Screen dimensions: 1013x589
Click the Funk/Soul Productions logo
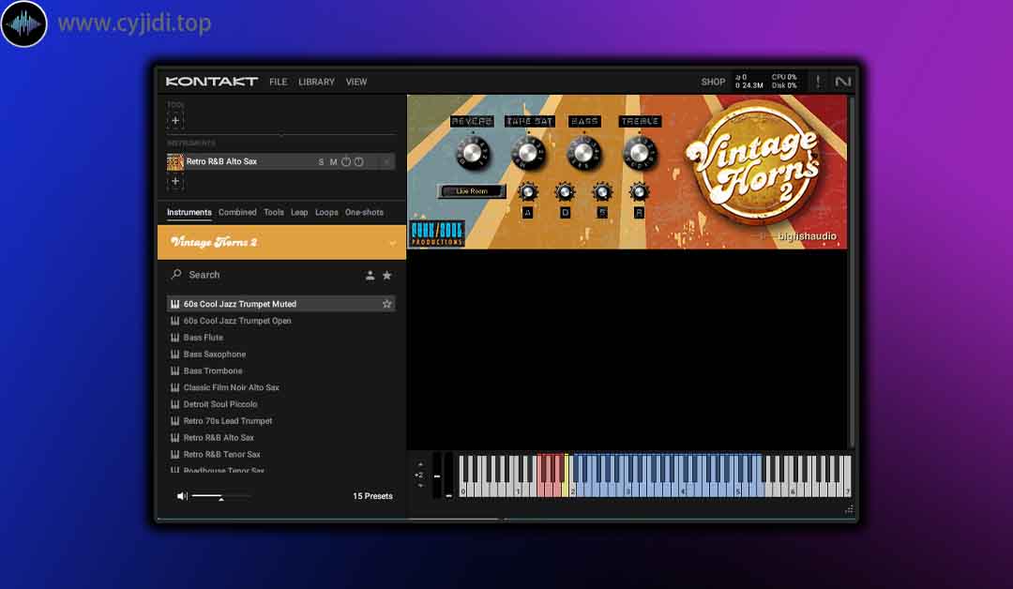click(x=437, y=234)
